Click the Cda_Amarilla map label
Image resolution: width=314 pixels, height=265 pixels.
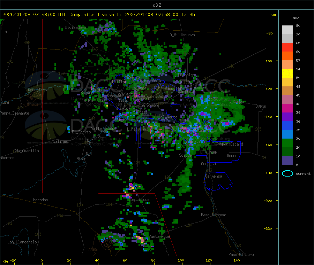point(26,151)
